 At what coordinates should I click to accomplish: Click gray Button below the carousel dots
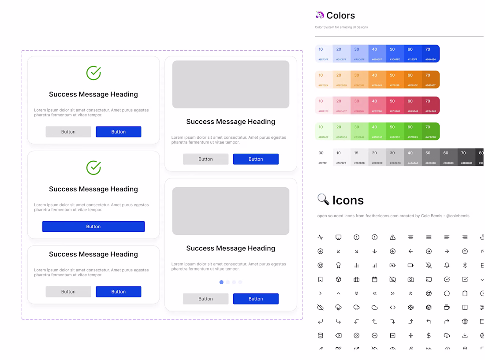click(x=206, y=299)
